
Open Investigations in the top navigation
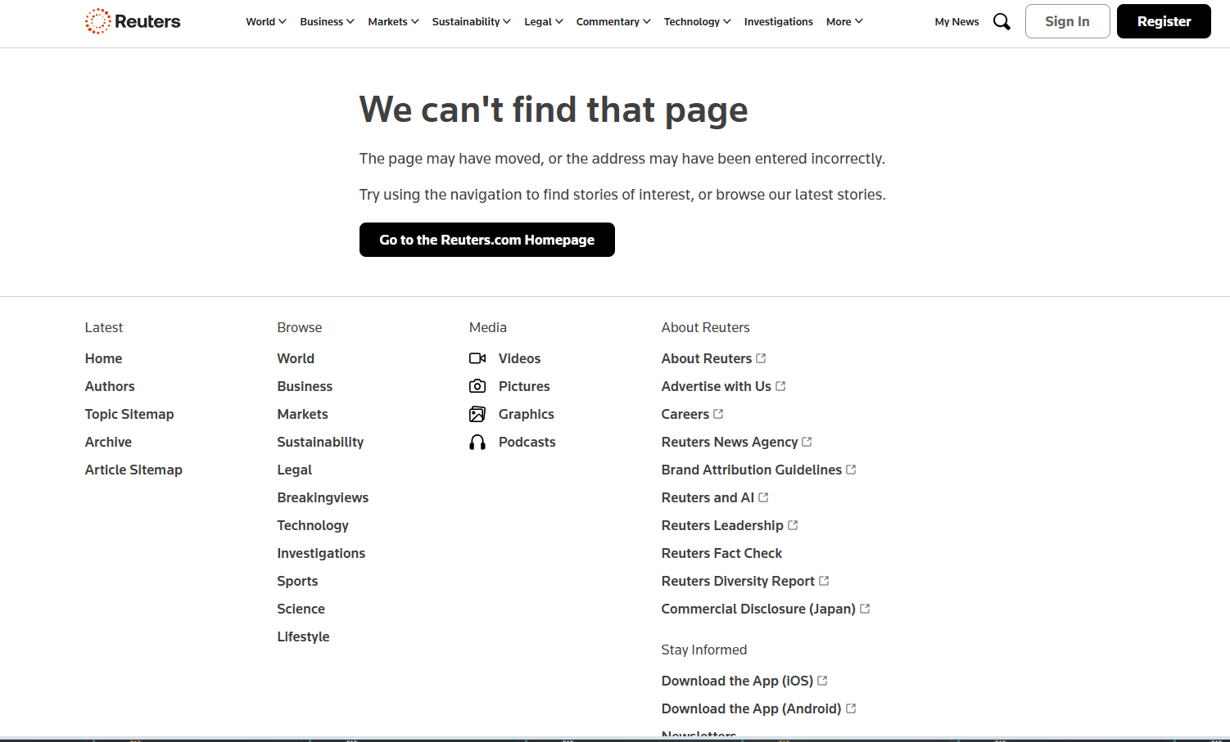click(779, 22)
